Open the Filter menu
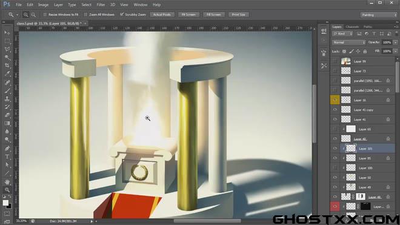 click(101, 5)
